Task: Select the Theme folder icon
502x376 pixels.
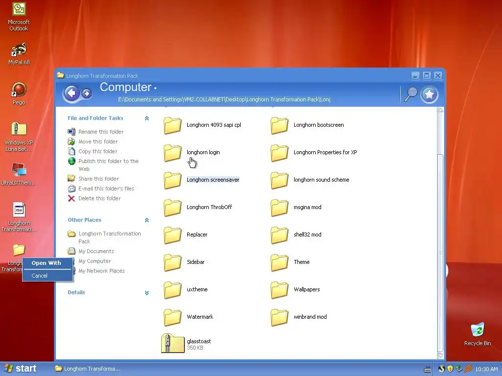Action: click(x=279, y=262)
